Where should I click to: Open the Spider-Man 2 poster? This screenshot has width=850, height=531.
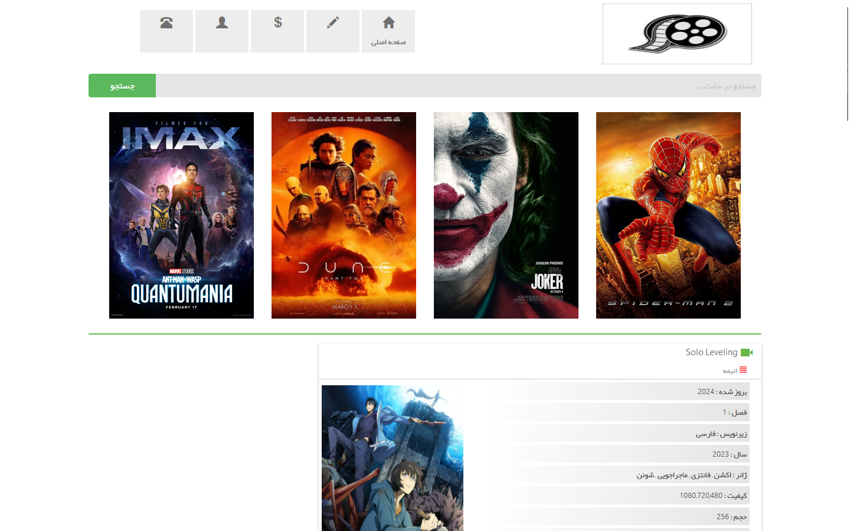(668, 215)
